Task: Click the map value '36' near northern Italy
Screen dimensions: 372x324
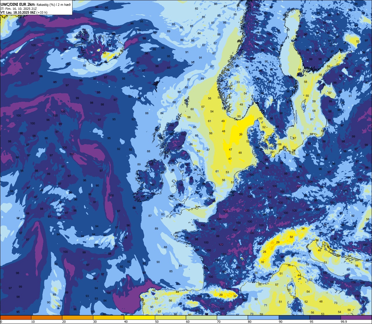Action: click(x=289, y=265)
